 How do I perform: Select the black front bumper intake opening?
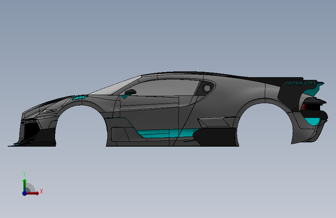point(31,130)
